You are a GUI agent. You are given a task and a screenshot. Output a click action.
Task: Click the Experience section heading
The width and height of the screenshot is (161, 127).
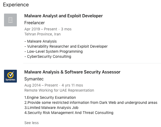[16, 5]
